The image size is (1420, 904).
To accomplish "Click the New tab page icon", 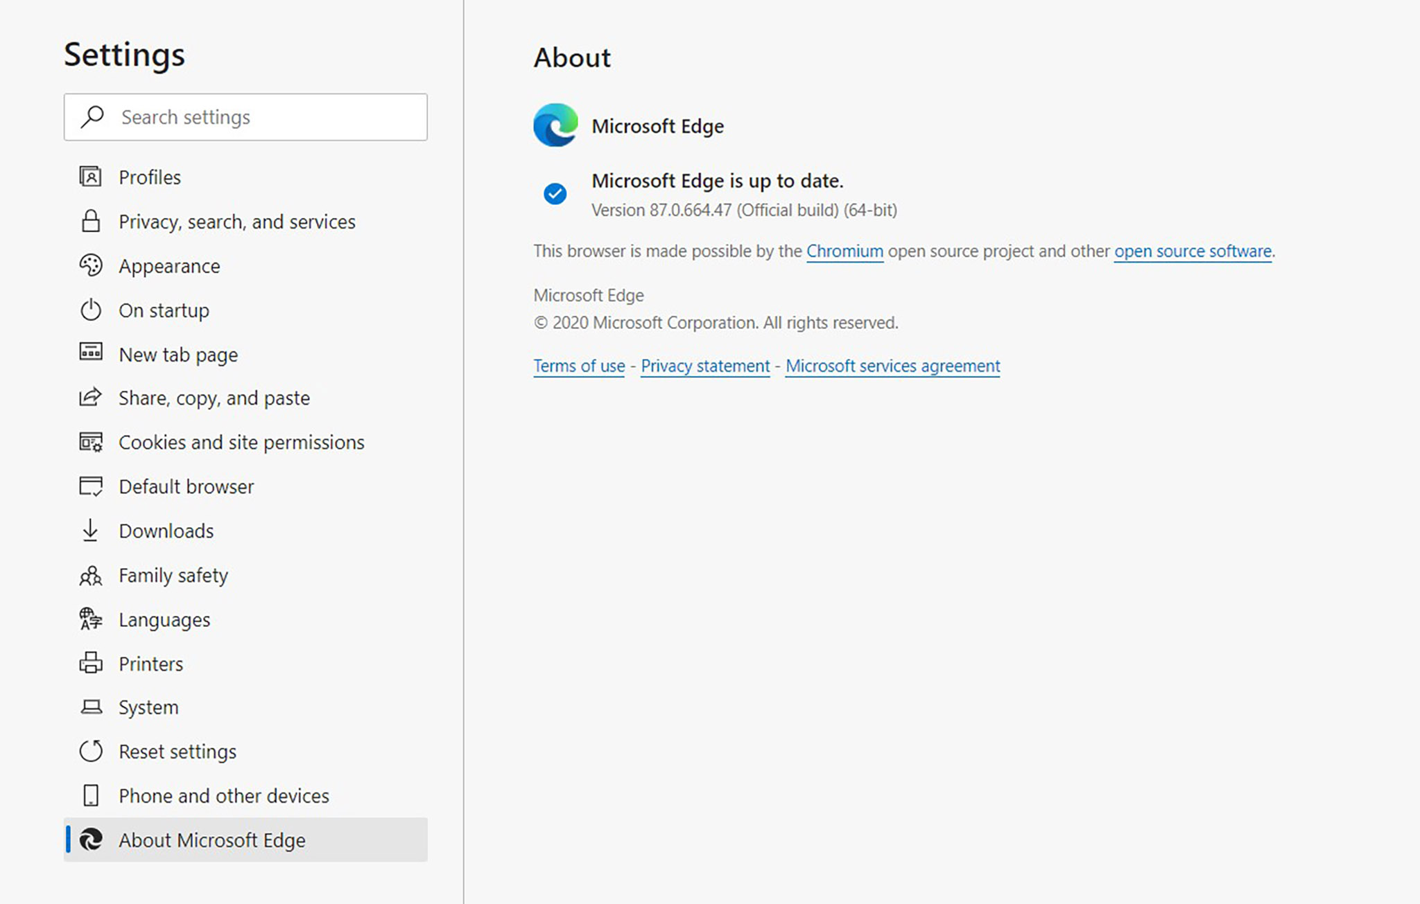I will (x=91, y=353).
